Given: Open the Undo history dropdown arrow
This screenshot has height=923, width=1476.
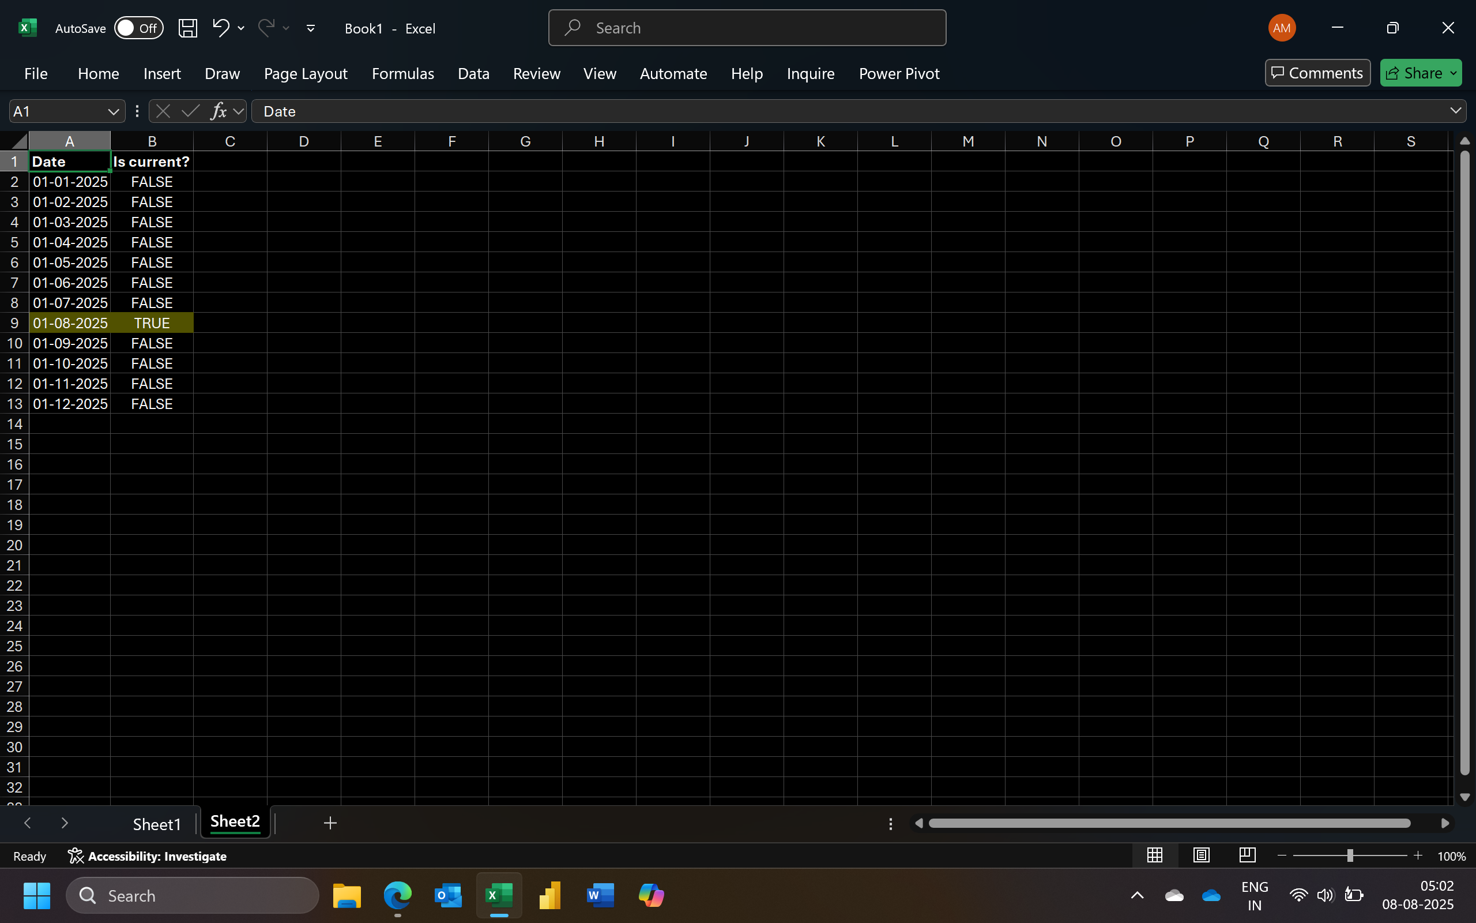Looking at the screenshot, I should tap(241, 28).
